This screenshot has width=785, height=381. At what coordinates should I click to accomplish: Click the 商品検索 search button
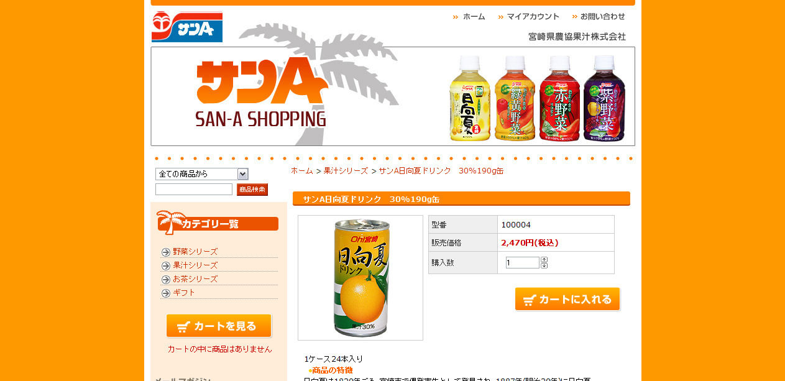coord(252,190)
